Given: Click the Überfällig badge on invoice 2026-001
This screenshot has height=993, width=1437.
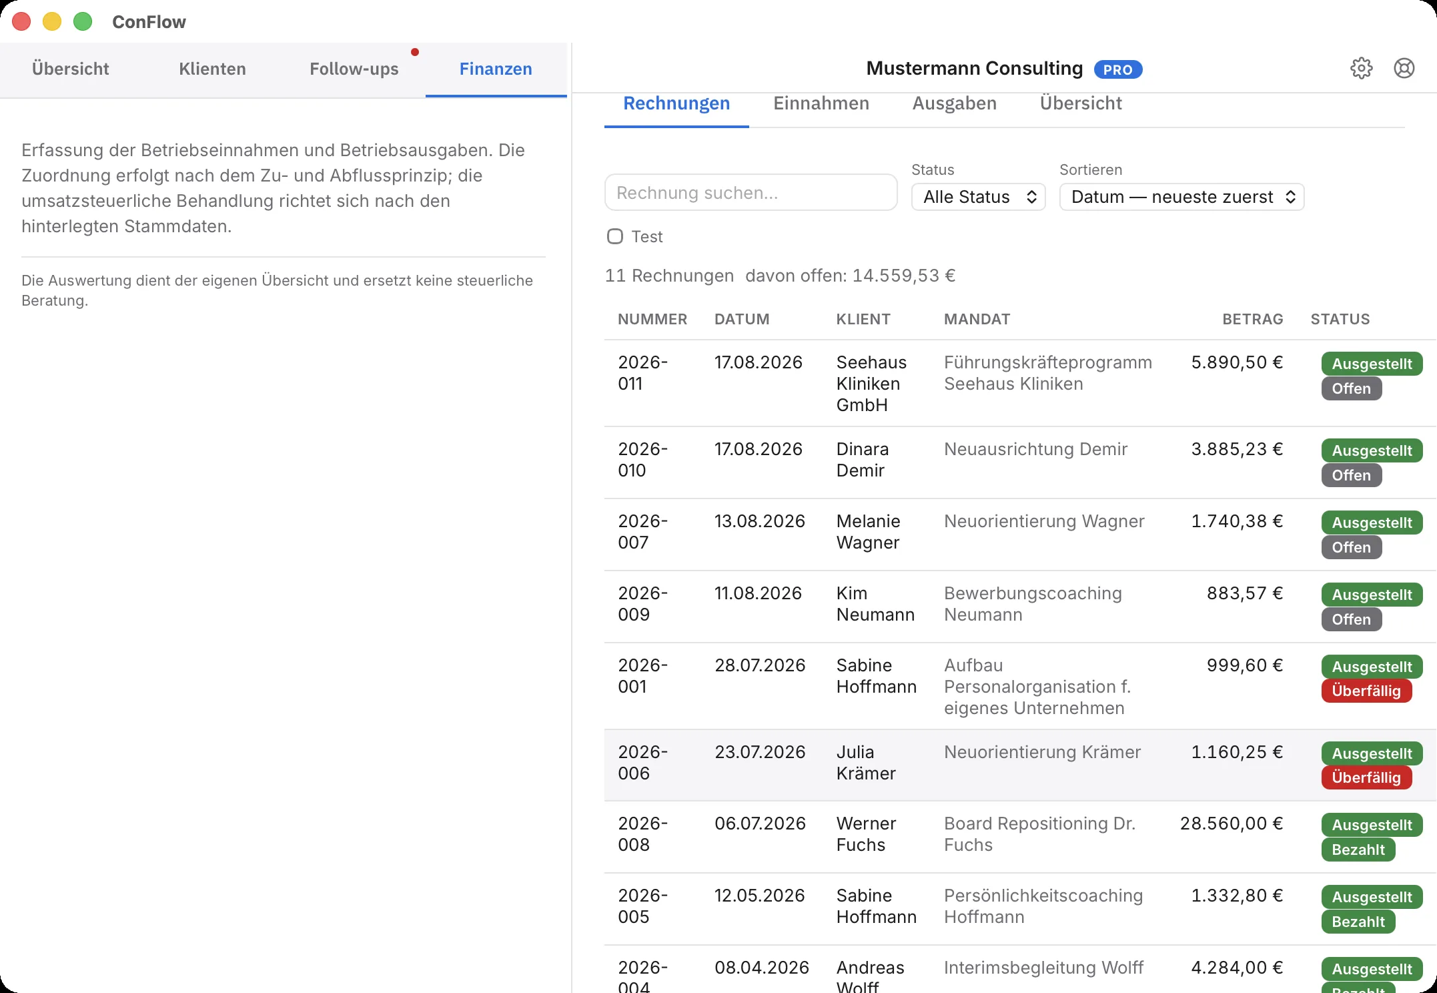Looking at the screenshot, I should click(1366, 691).
